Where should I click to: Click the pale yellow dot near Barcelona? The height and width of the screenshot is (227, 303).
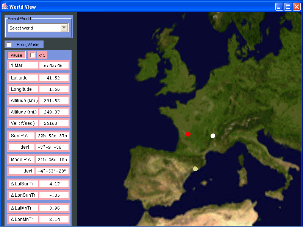[195, 169]
